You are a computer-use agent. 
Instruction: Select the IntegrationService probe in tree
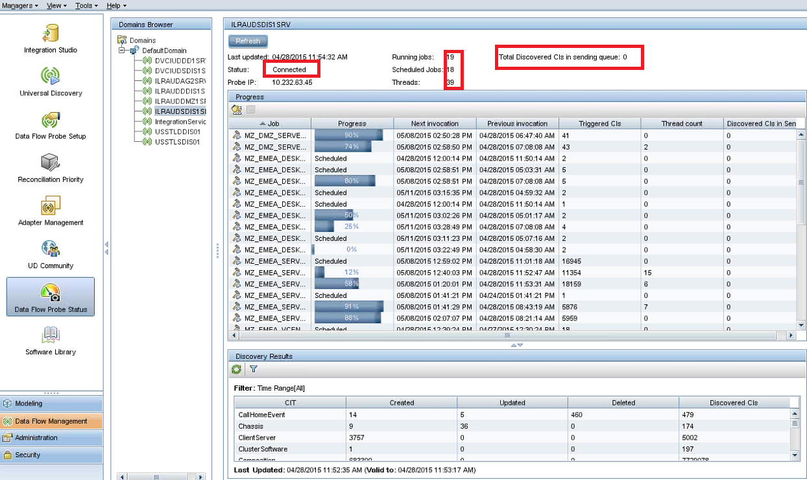pos(180,121)
